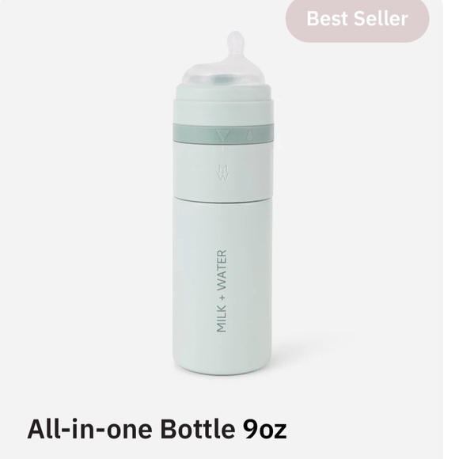Click the MW logo on the bottle
Screen dimensions: 459x459
(x=222, y=173)
